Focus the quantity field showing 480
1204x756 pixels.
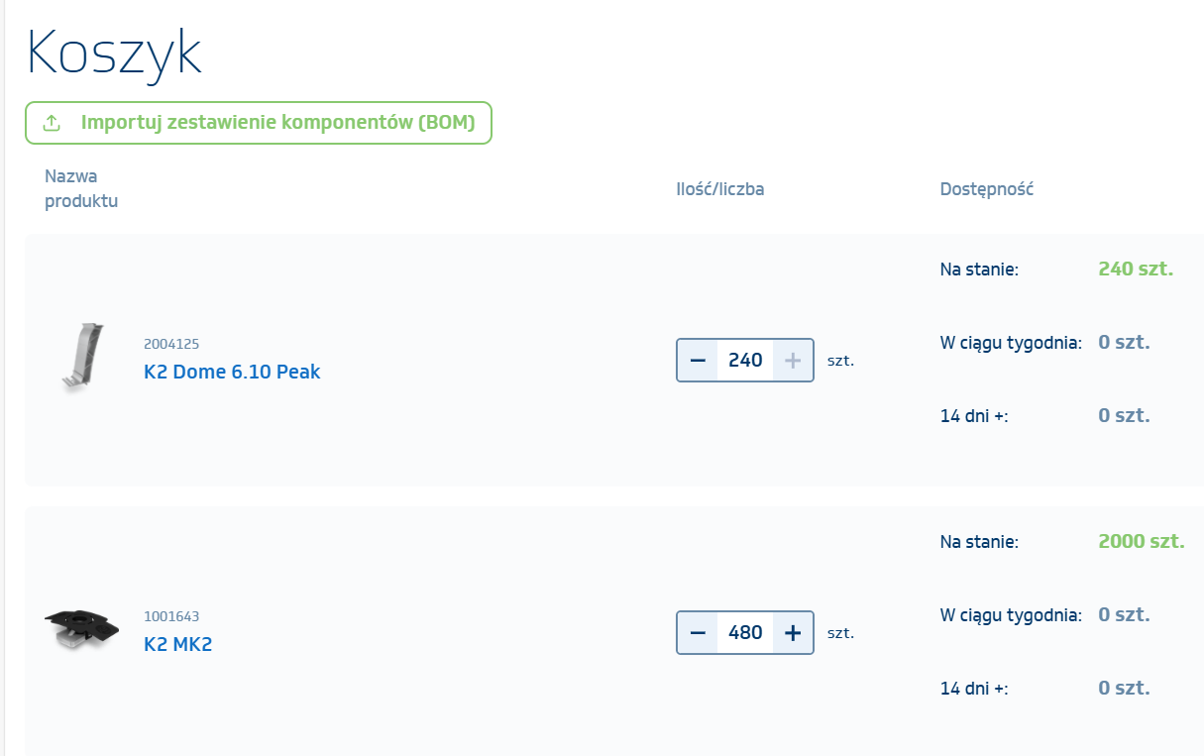(745, 633)
